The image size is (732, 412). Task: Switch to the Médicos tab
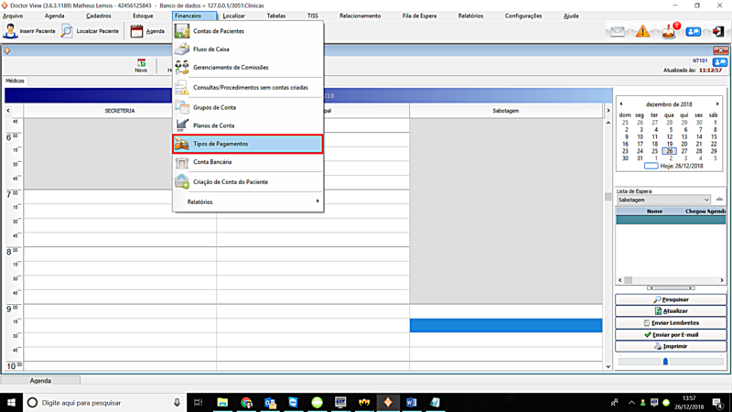(x=16, y=81)
